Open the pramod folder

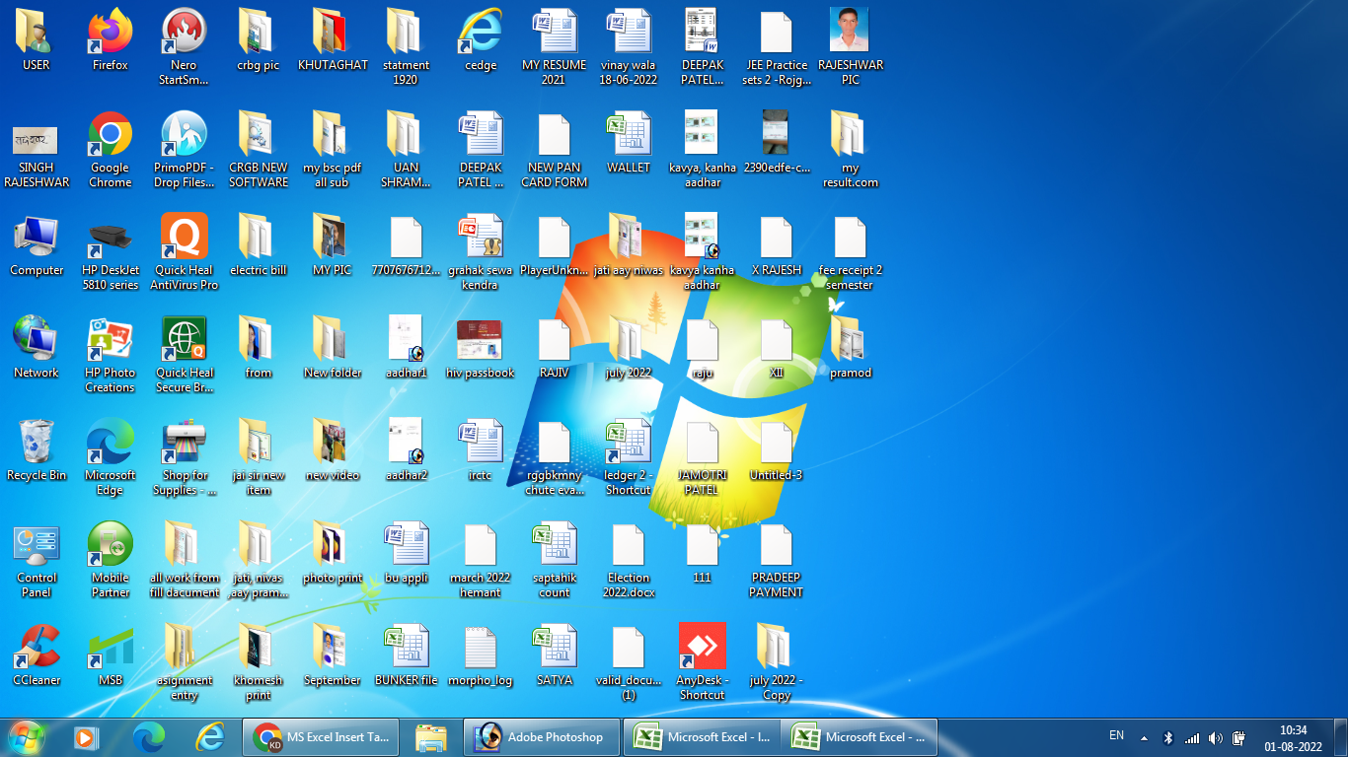click(x=851, y=348)
